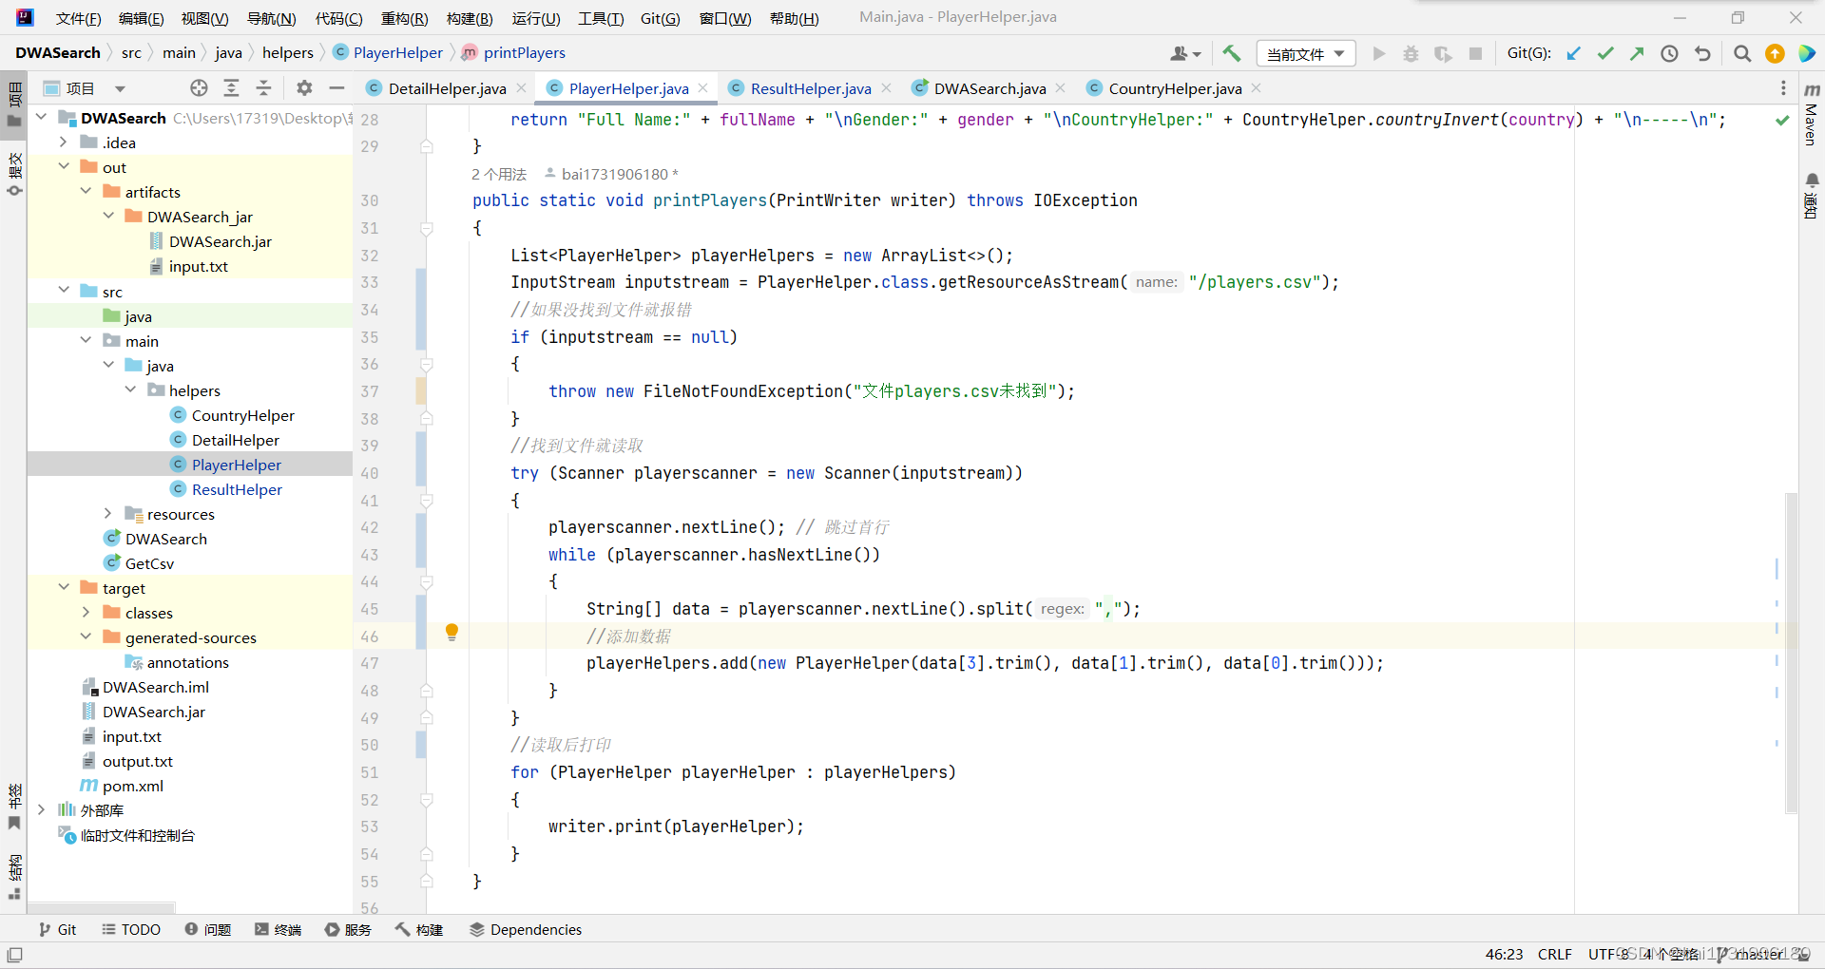Commit changes with the Git checkmark icon
This screenshot has height=969, width=1825.
click(x=1605, y=53)
